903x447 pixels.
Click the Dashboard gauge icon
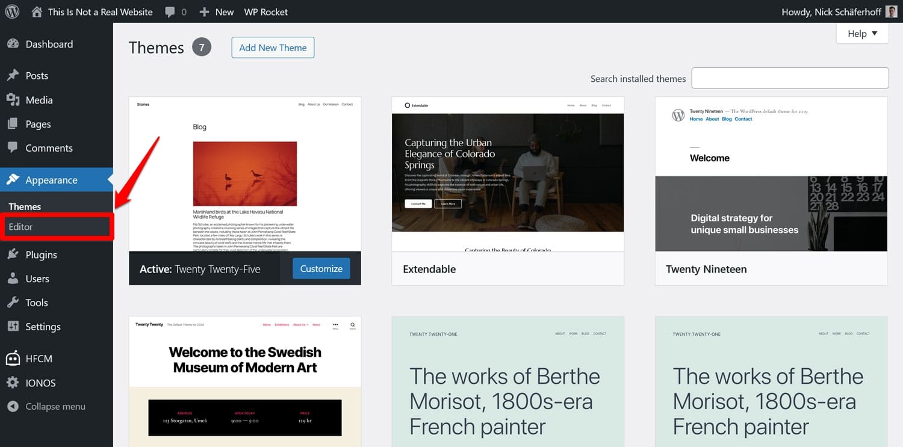click(13, 44)
